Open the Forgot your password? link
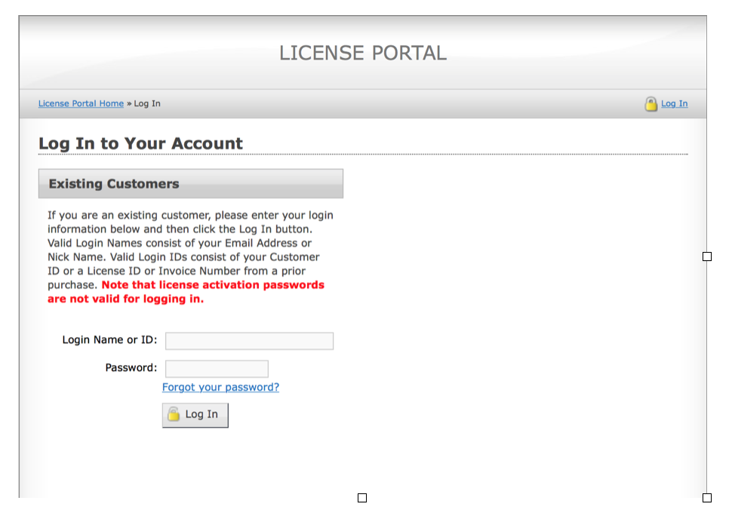The height and width of the screenshot is (519, 732). click(x=220, y=388)
